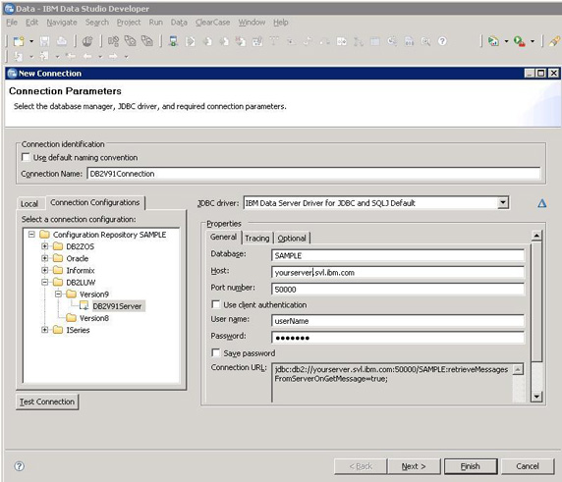Click the Cancel button
The height and width of the screenshot is (482, 562).
528,466
